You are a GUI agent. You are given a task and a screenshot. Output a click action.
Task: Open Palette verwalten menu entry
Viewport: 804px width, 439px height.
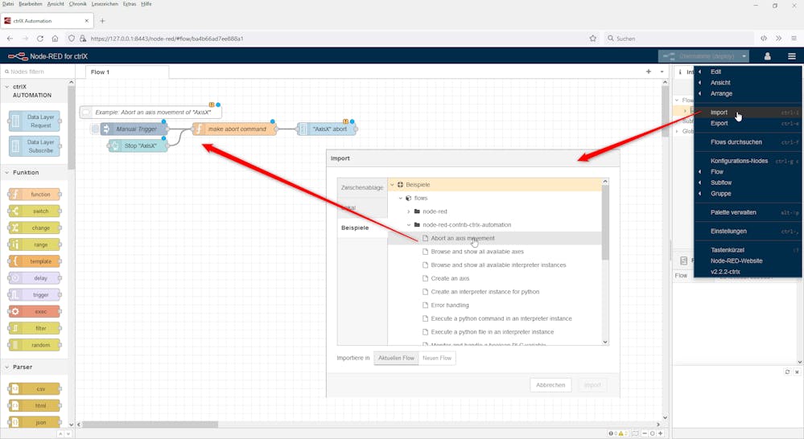748,212
